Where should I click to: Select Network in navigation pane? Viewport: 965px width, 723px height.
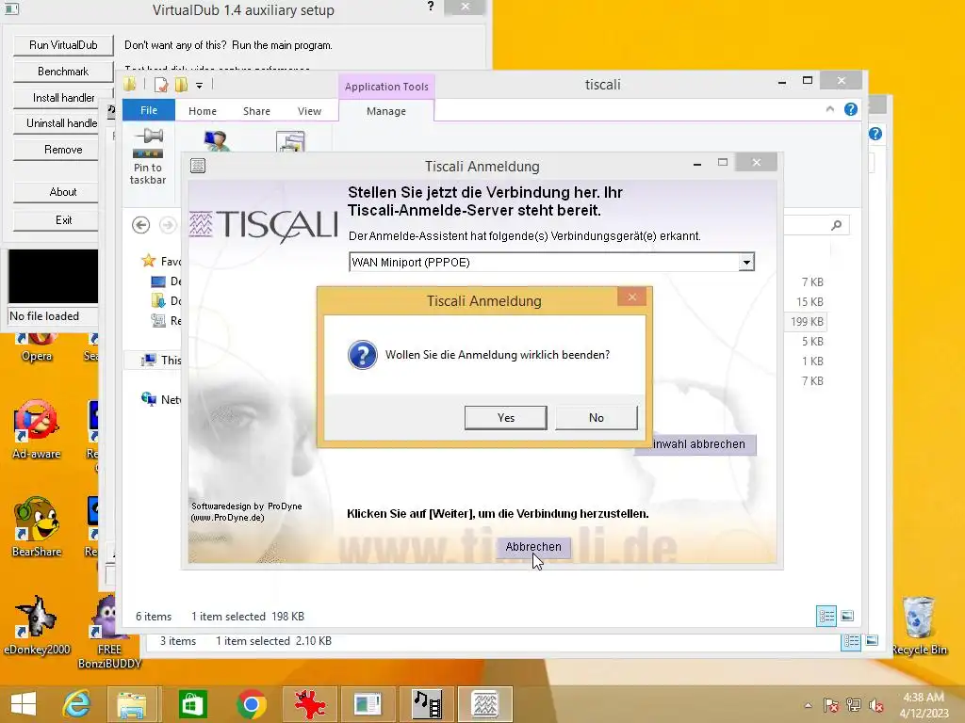161,399
